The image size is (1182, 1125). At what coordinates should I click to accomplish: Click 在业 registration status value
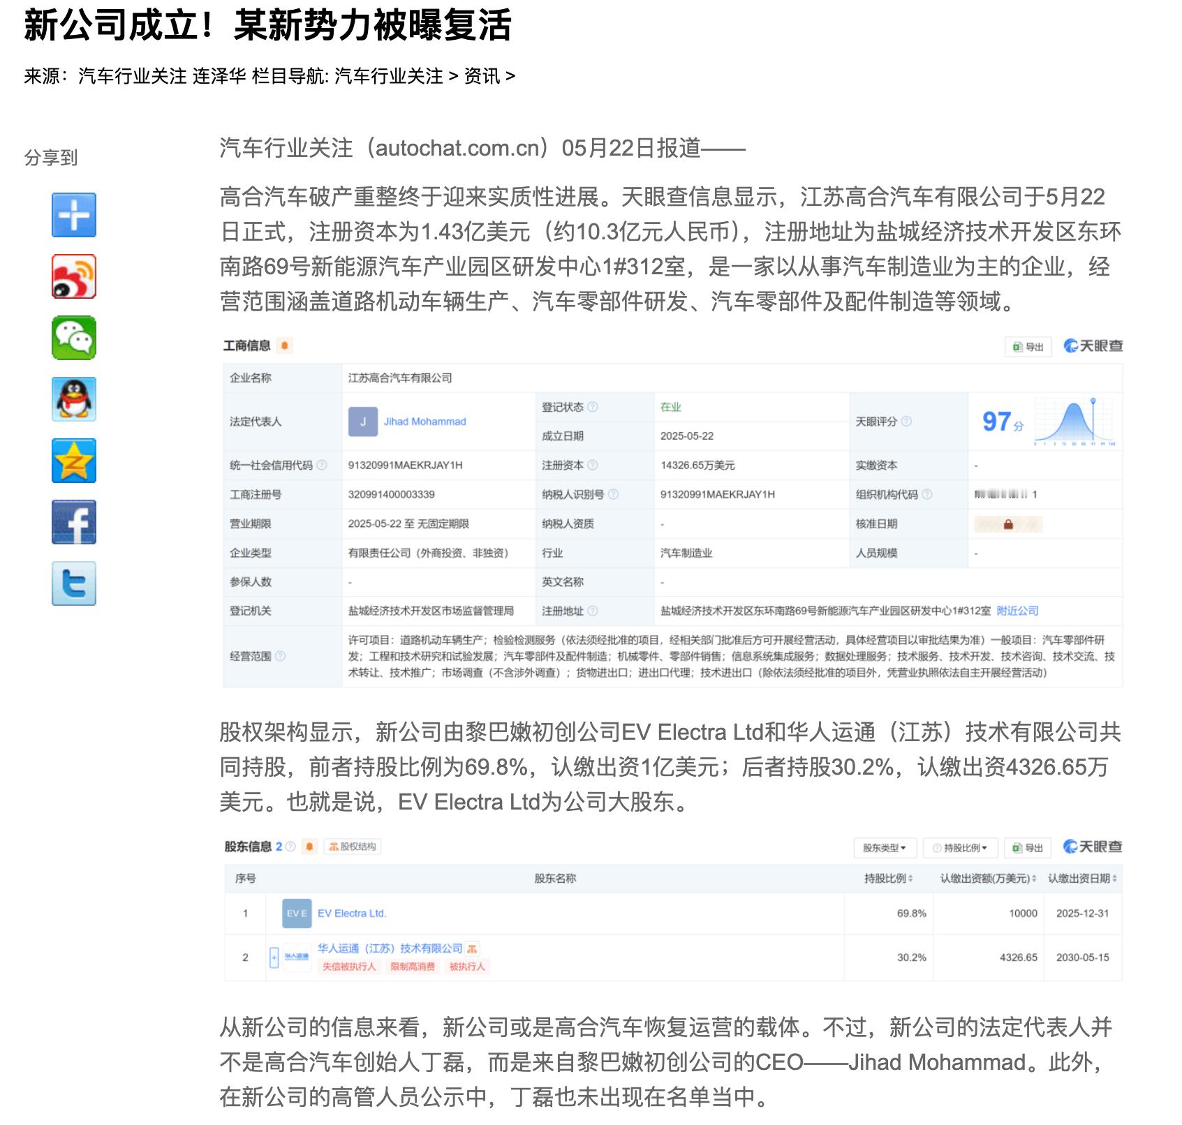pos(671,407)
